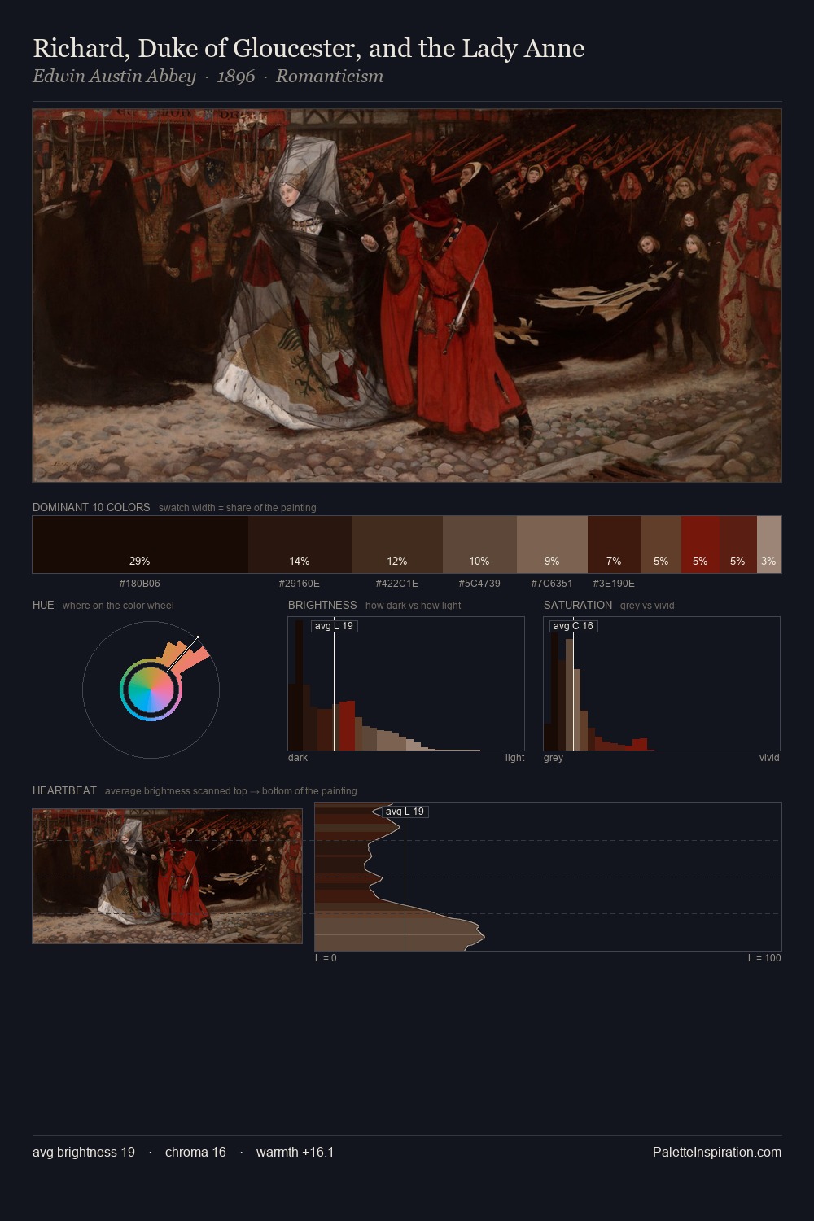Click the painting title "Richard, Duke of Gloucester, and the Lady Anne"
Viewport: 814px width, 1221px height.
[x=309, y=49]
